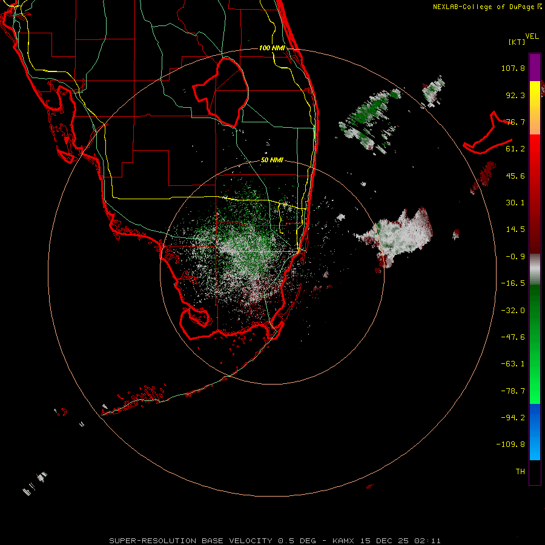The height and width of the screenshot is (545, 545).
Task: Click the 30.1 legend value
Action: (x=515, y=203)
